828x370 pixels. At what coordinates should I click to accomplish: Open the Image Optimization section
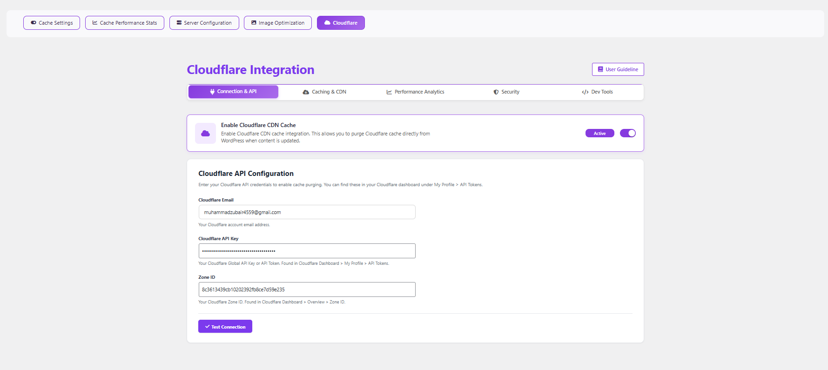point(278,23)
